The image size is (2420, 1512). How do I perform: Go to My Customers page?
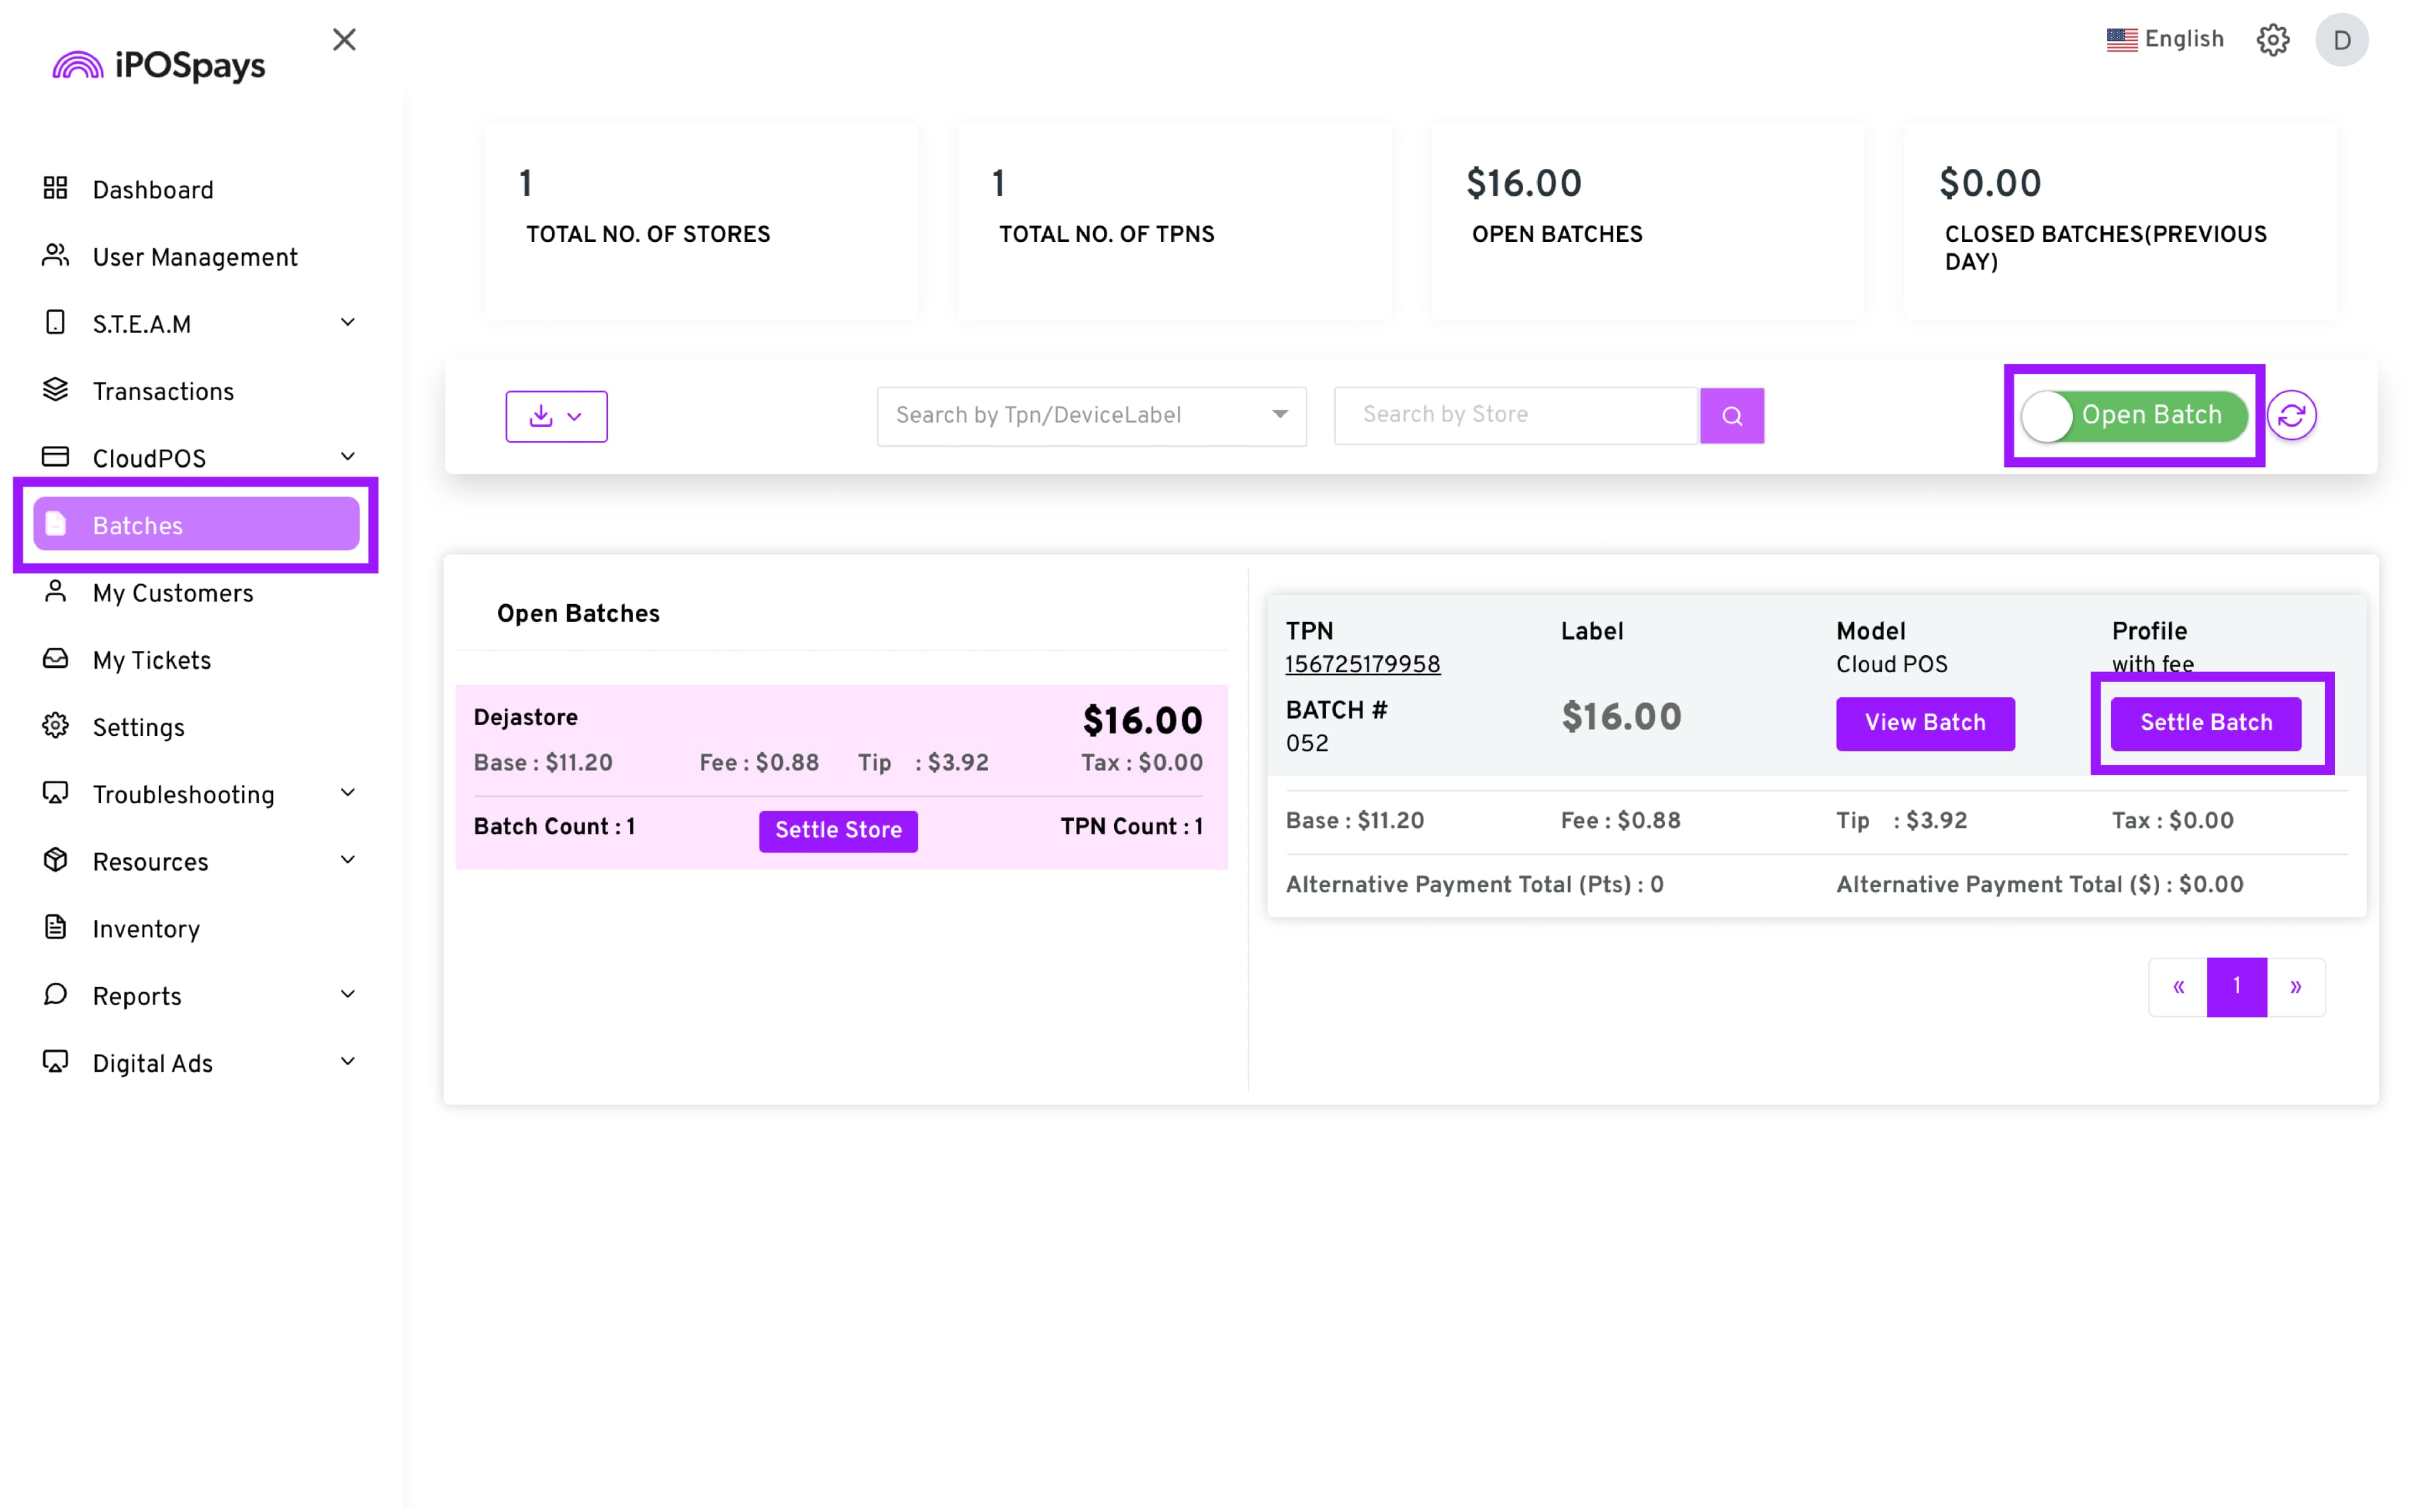[x=173, y=593]
